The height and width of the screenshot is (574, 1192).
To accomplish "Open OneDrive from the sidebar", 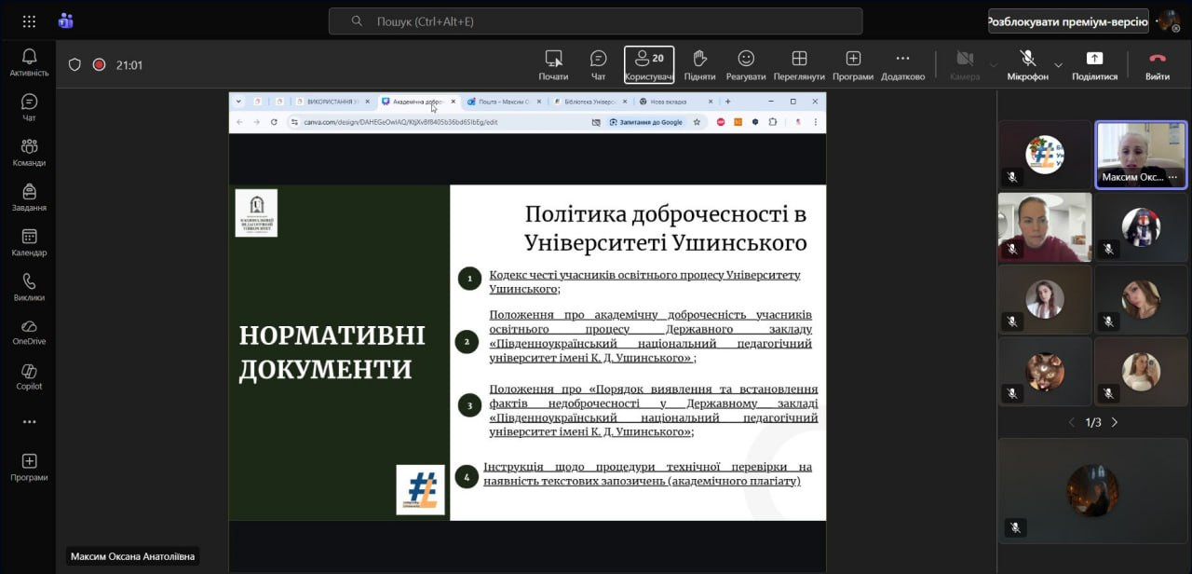I will (x=29, y=332).
